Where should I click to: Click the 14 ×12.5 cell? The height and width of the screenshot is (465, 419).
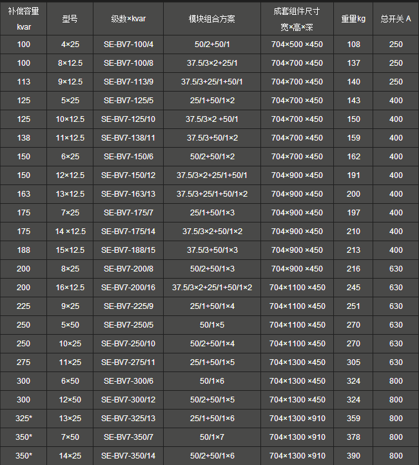70,232
